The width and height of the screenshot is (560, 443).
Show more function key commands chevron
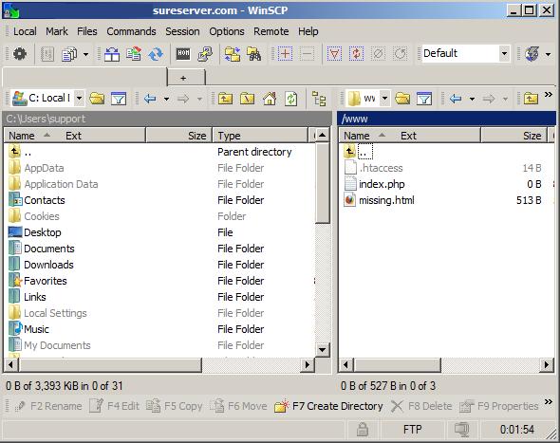point(549,402)
